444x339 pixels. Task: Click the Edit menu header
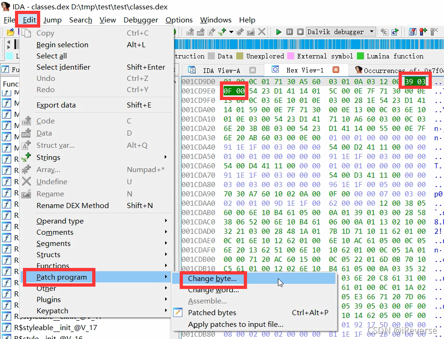pyautogui.click(x=29, y=20)
